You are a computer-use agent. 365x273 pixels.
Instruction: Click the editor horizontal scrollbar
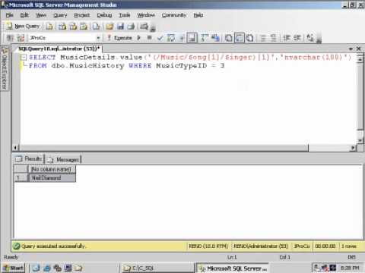(x=164, y=148)
